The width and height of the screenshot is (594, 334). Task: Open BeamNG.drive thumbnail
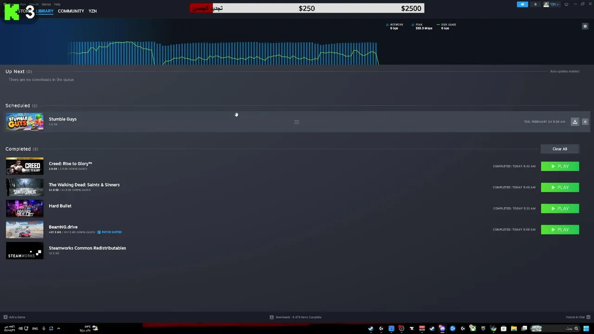(x=25, y=230)
